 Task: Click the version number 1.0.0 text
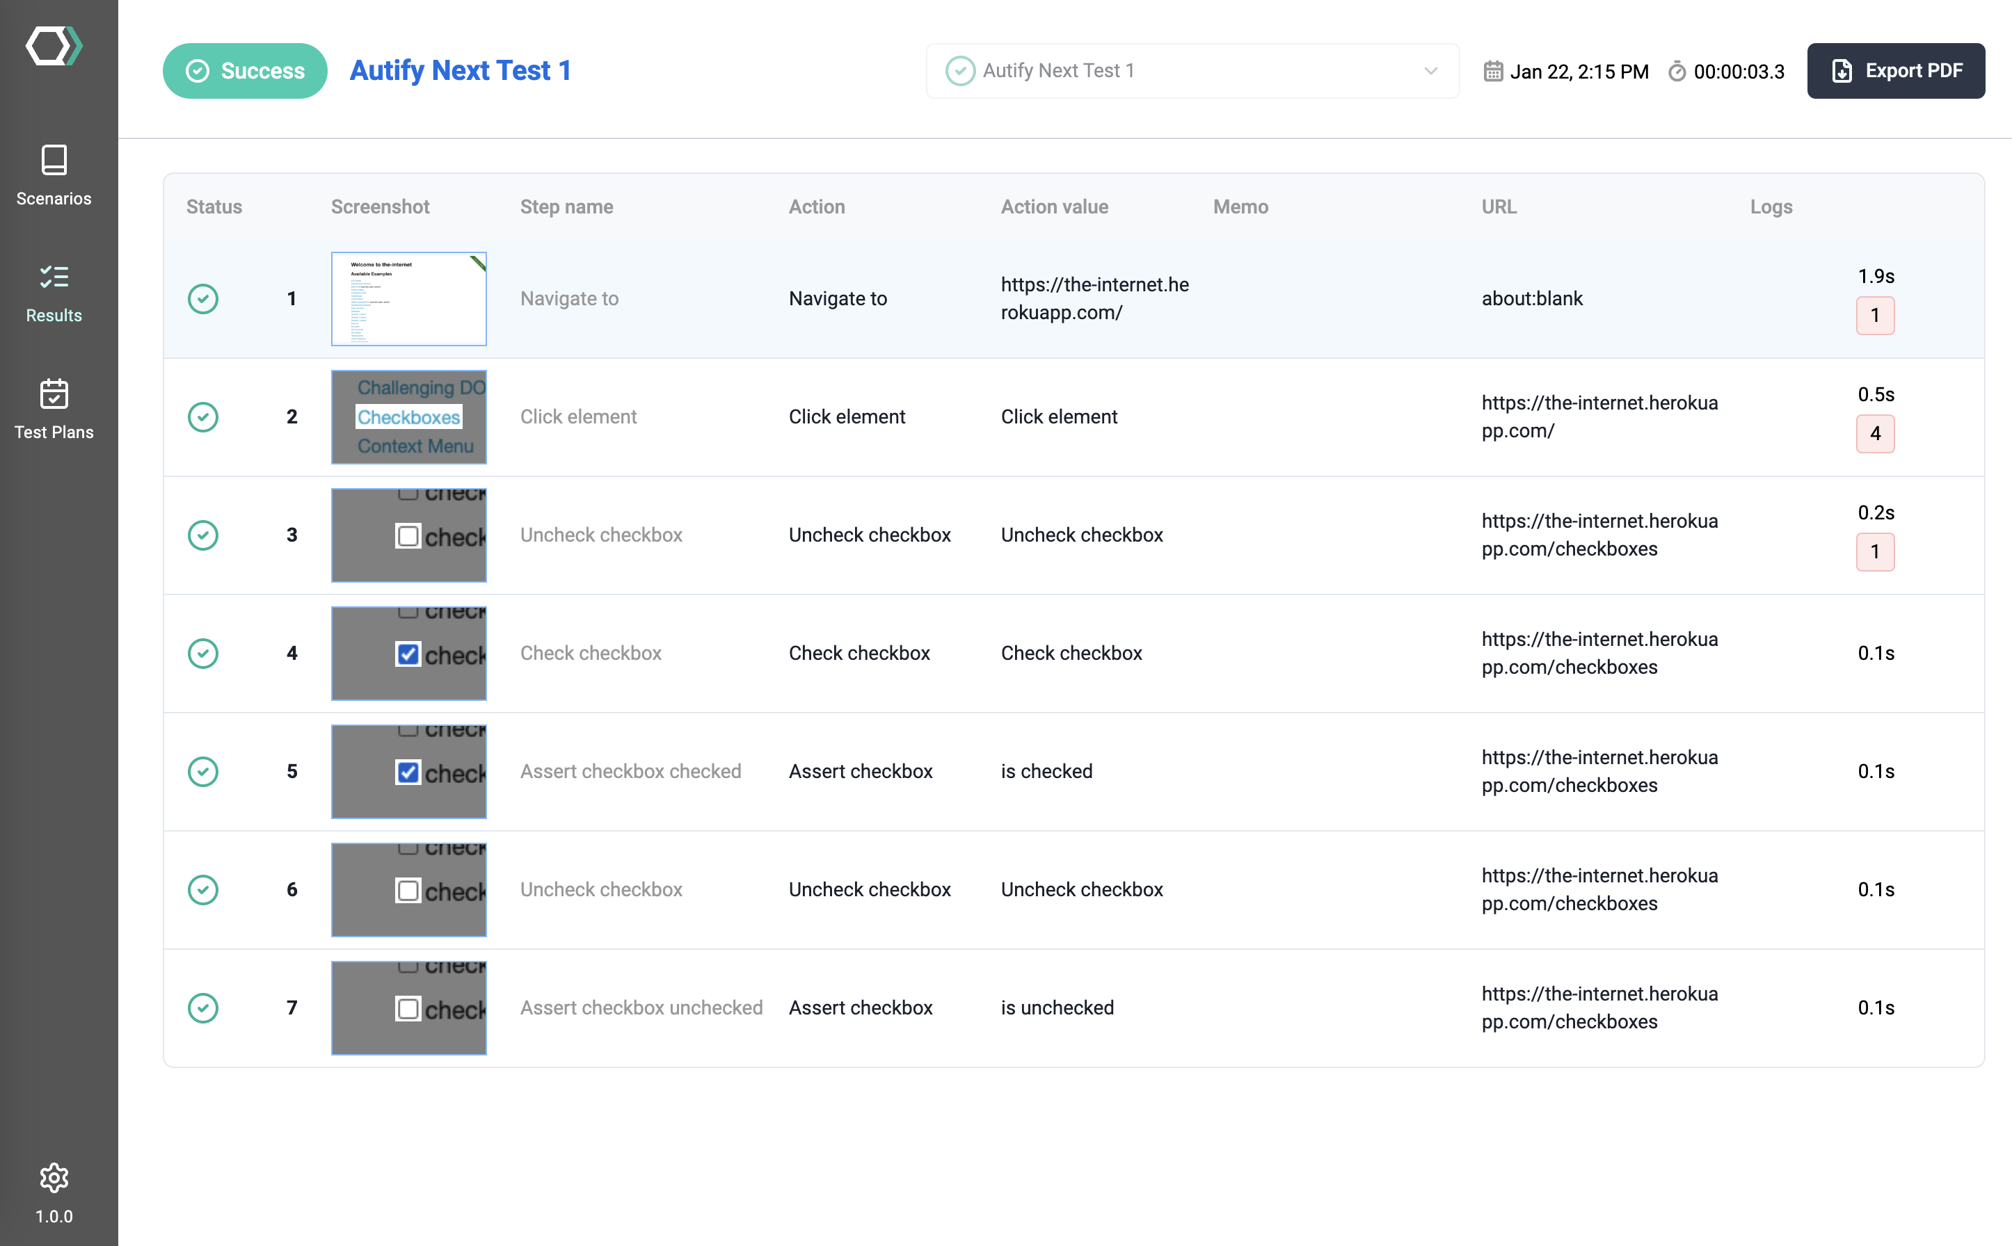tap(53, 1215)
